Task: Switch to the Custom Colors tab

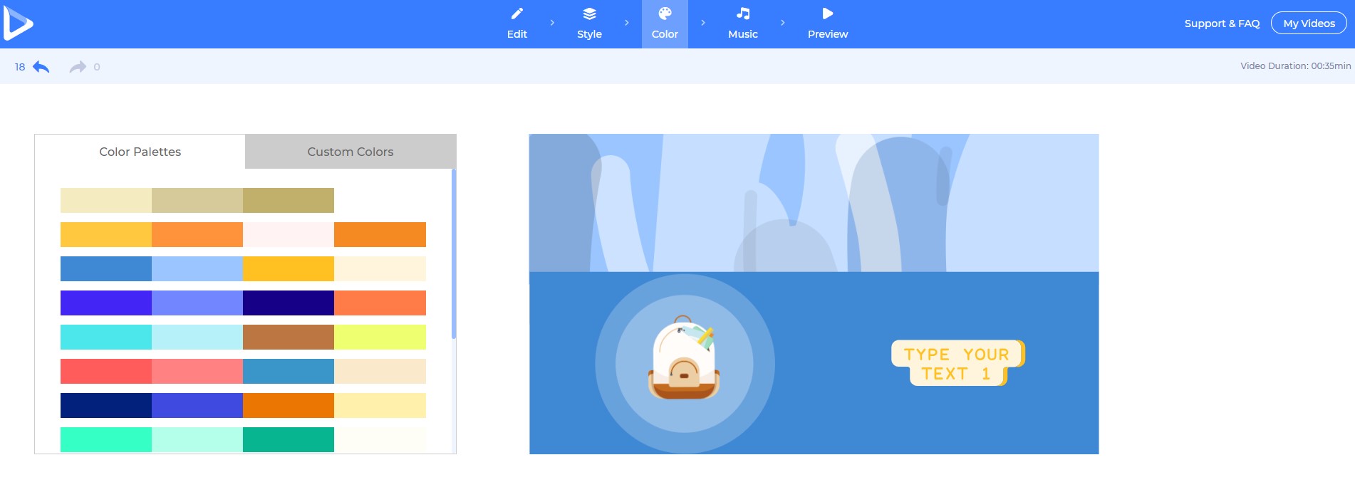Action: (350, 152)
